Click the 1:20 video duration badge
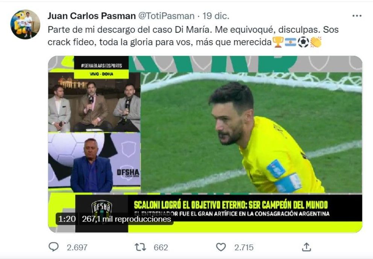Screen dimensions: 373x259 point(67,219)
